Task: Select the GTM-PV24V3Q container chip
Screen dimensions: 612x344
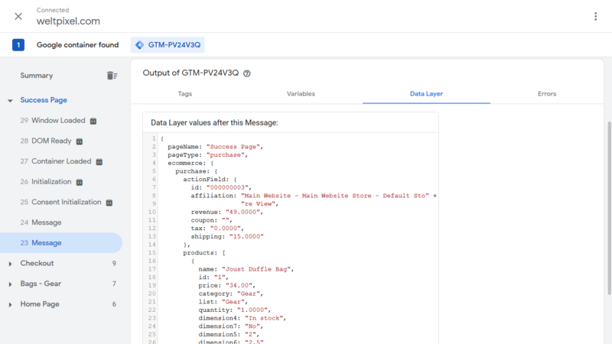Action: (x=168, y=45)
